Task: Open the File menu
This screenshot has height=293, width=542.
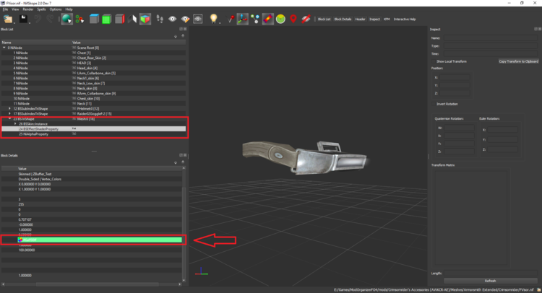Action: 5,9
